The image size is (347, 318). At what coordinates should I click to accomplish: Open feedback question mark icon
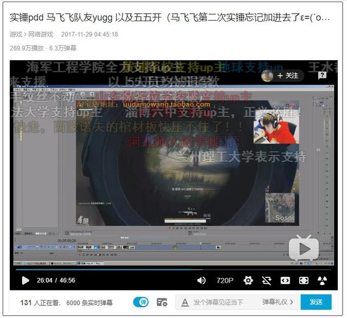coord(322,75)
